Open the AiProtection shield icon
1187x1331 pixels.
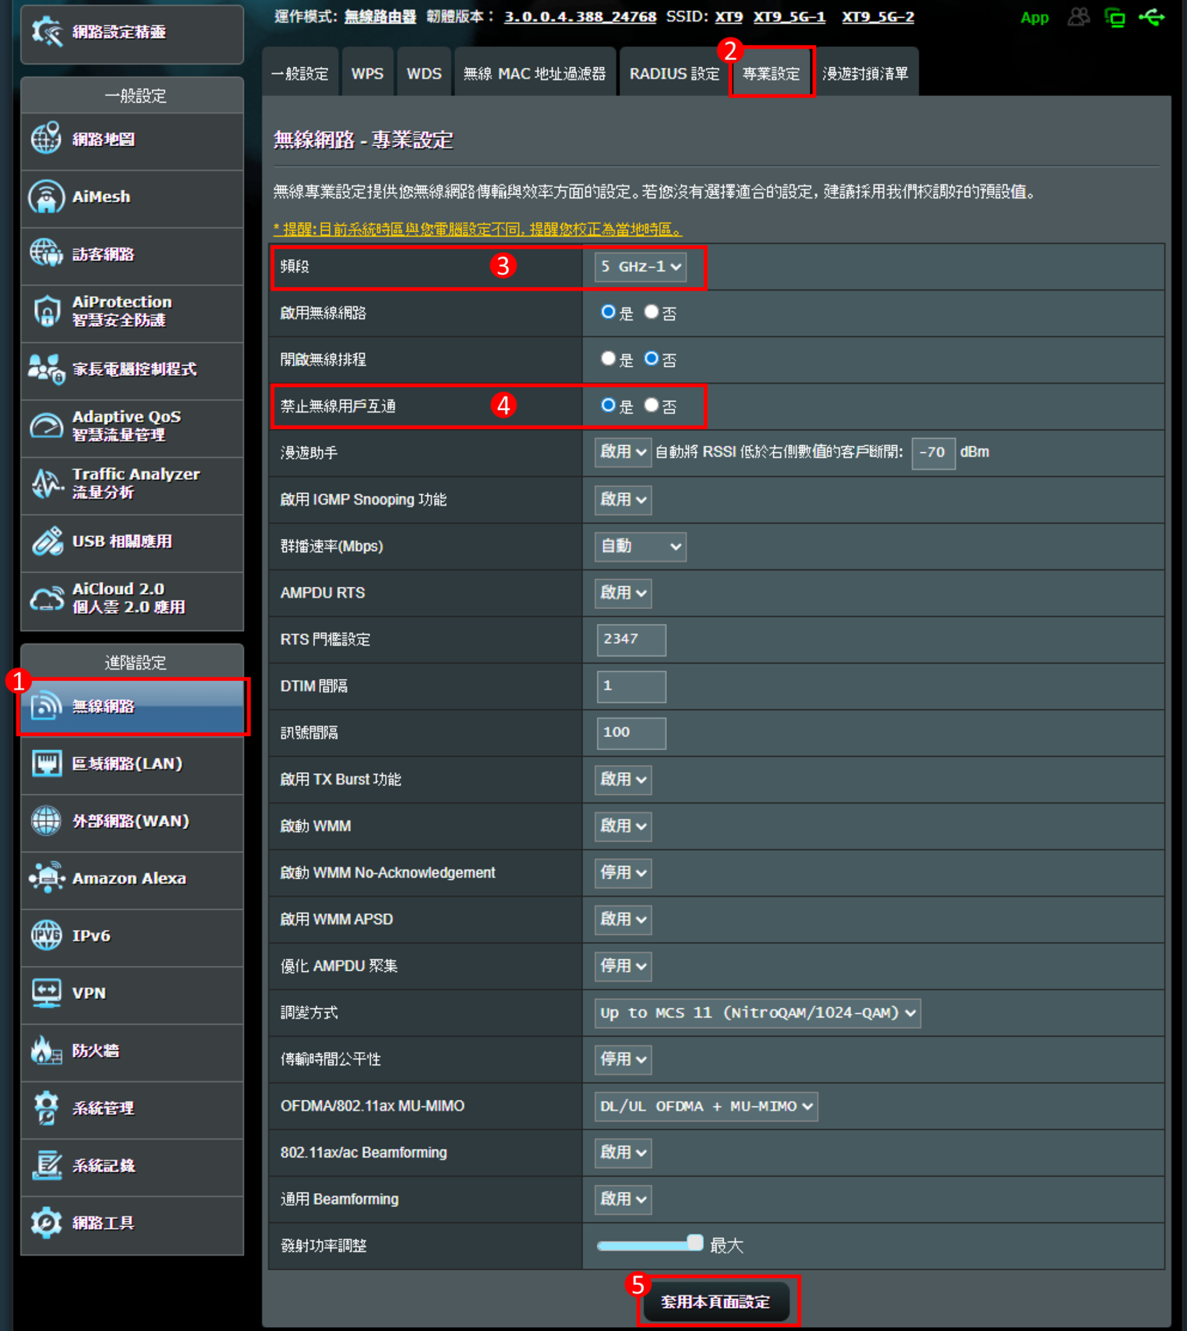pyautogui.click(x=46, y=311)
